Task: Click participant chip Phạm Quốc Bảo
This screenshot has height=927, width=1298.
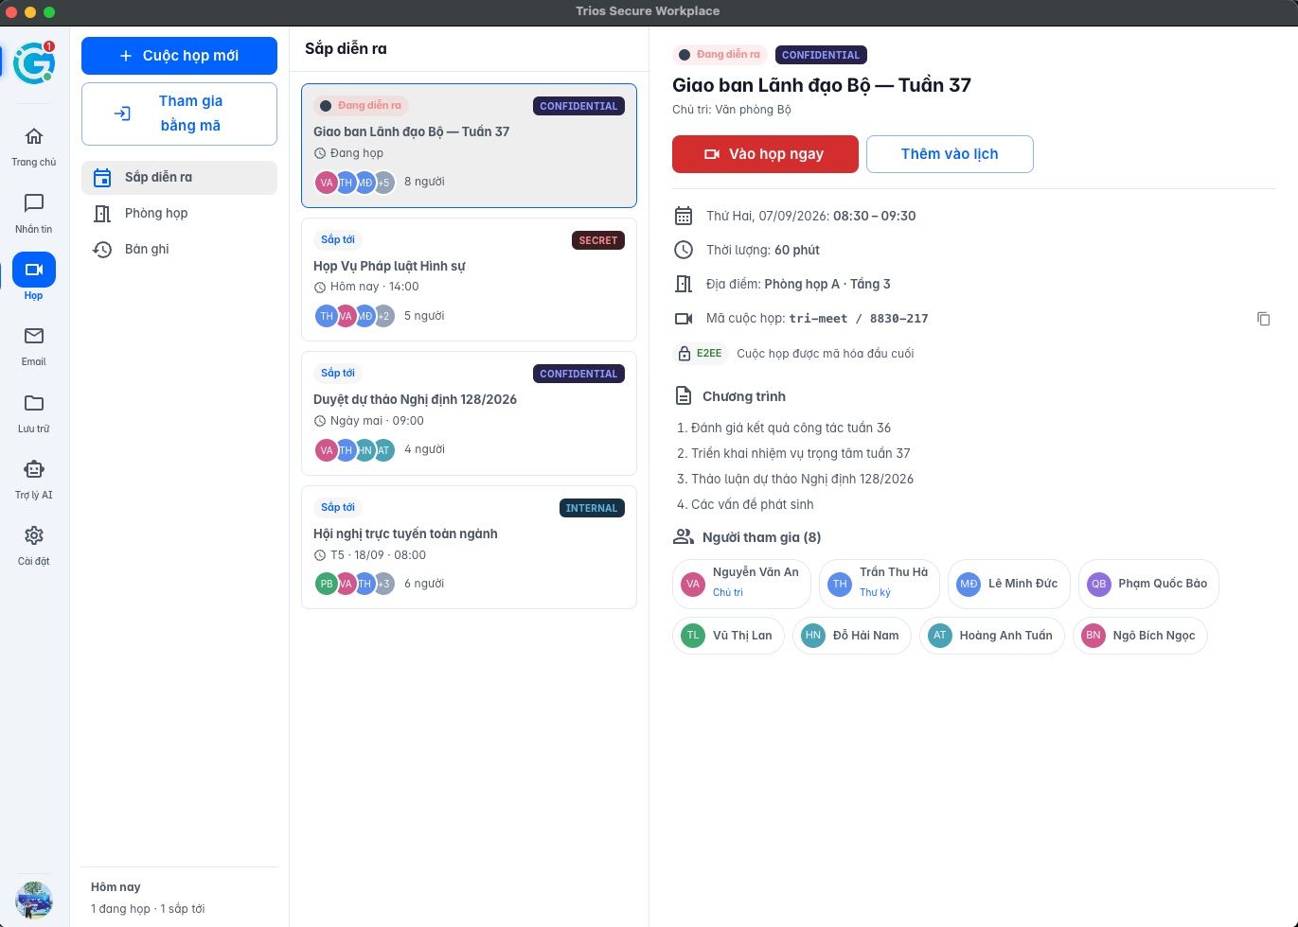Action: [1148, 584]
